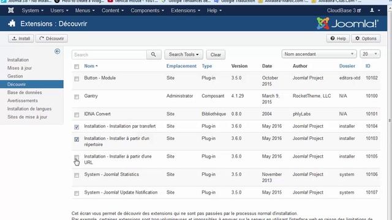Go to Gestion in sidebar

pos(15,76)
